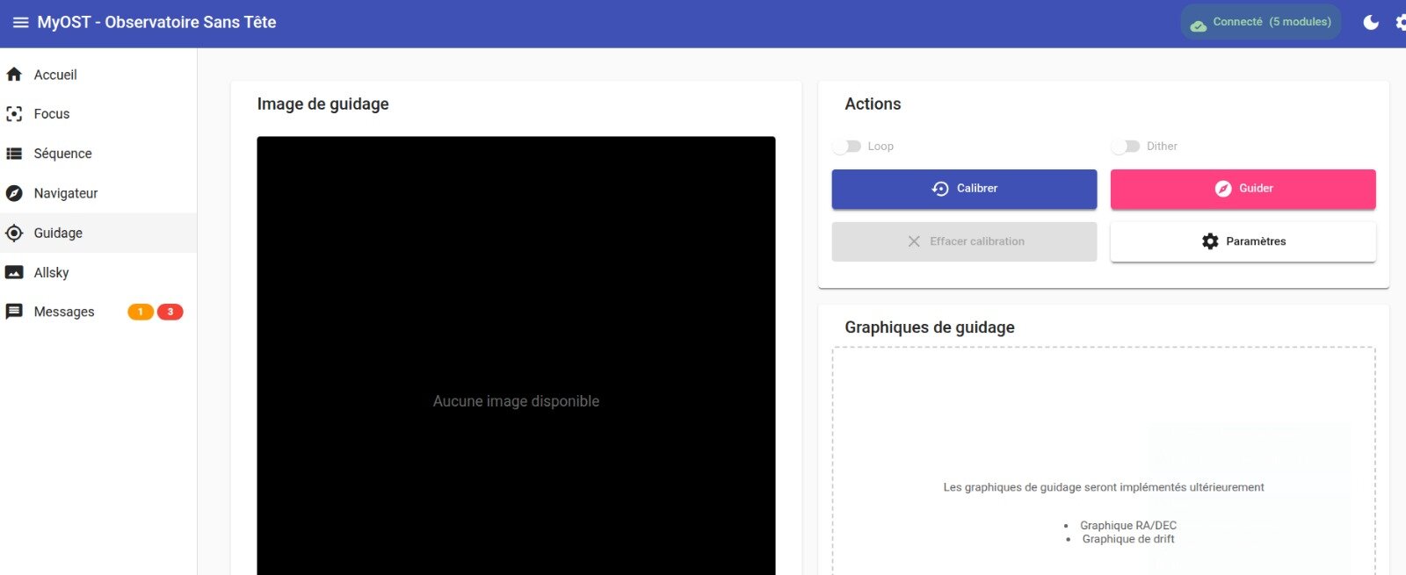The width and height of the screenshot is (1406, 575).
Task: Open the hamburger navigation menu
Action: point(20,23)
